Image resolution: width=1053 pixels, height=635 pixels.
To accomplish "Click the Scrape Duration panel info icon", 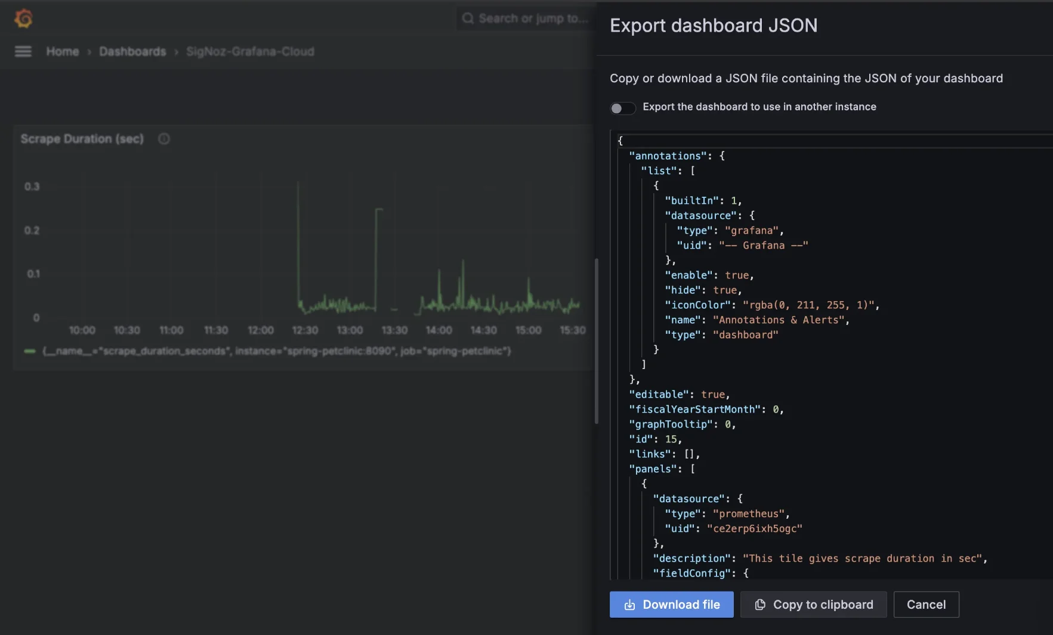I will [x=164, y=139].
